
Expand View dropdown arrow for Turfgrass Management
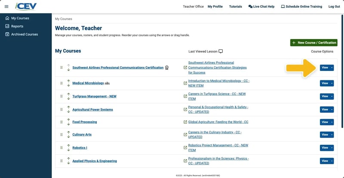(332, 96)
